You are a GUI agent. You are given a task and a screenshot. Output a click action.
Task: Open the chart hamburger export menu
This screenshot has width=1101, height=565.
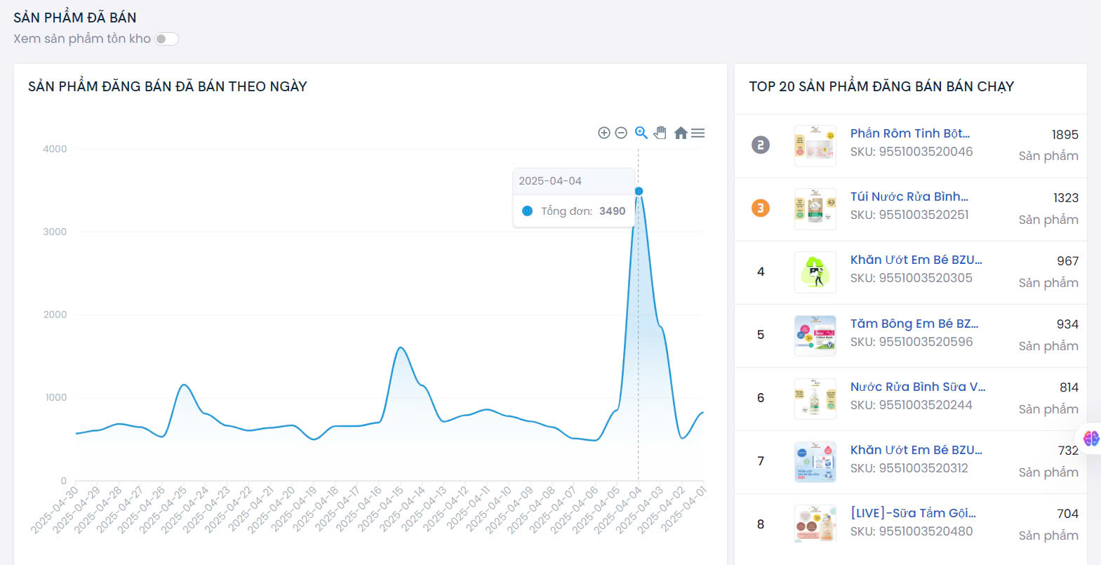pyautogui.click(x=698, y=133)
